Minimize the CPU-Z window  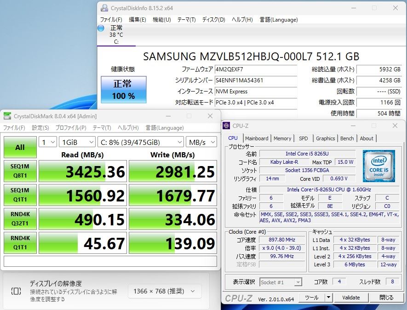pos(353,126)
